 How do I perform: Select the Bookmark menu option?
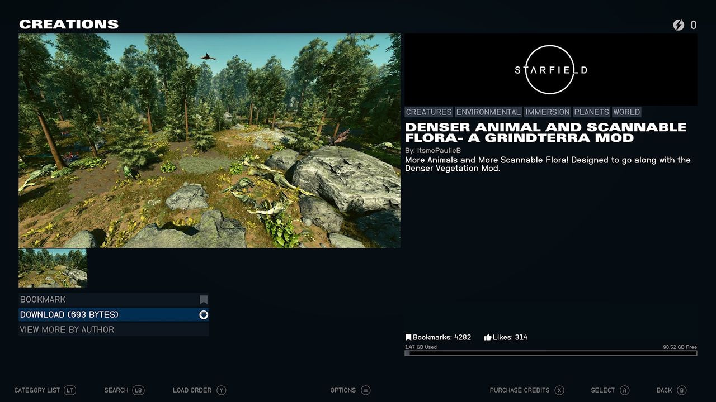(114, 300)
